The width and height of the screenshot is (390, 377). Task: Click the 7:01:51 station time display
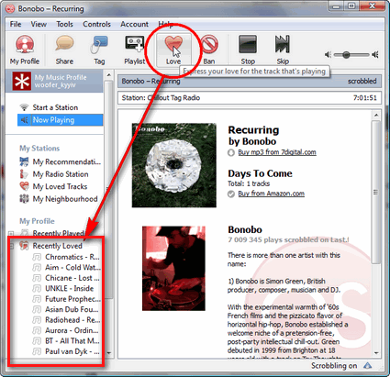coord(365,98)
